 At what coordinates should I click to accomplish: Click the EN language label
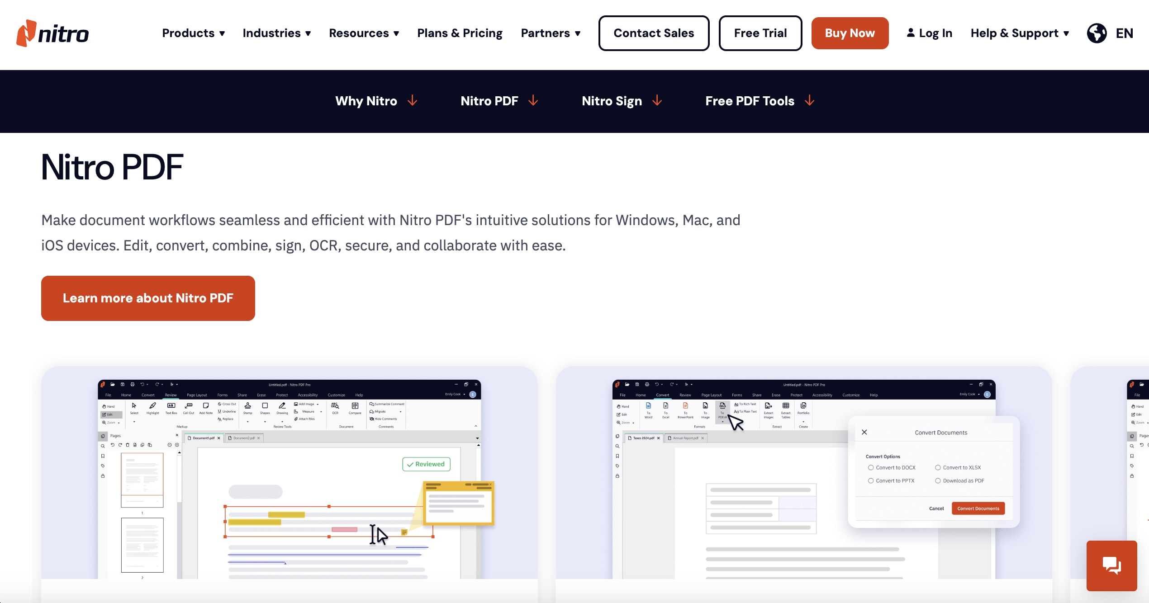pyautogui.click(x=1124, y=33)
